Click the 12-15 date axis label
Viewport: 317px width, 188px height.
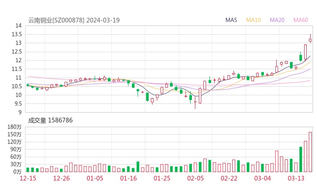click(28, 178)
